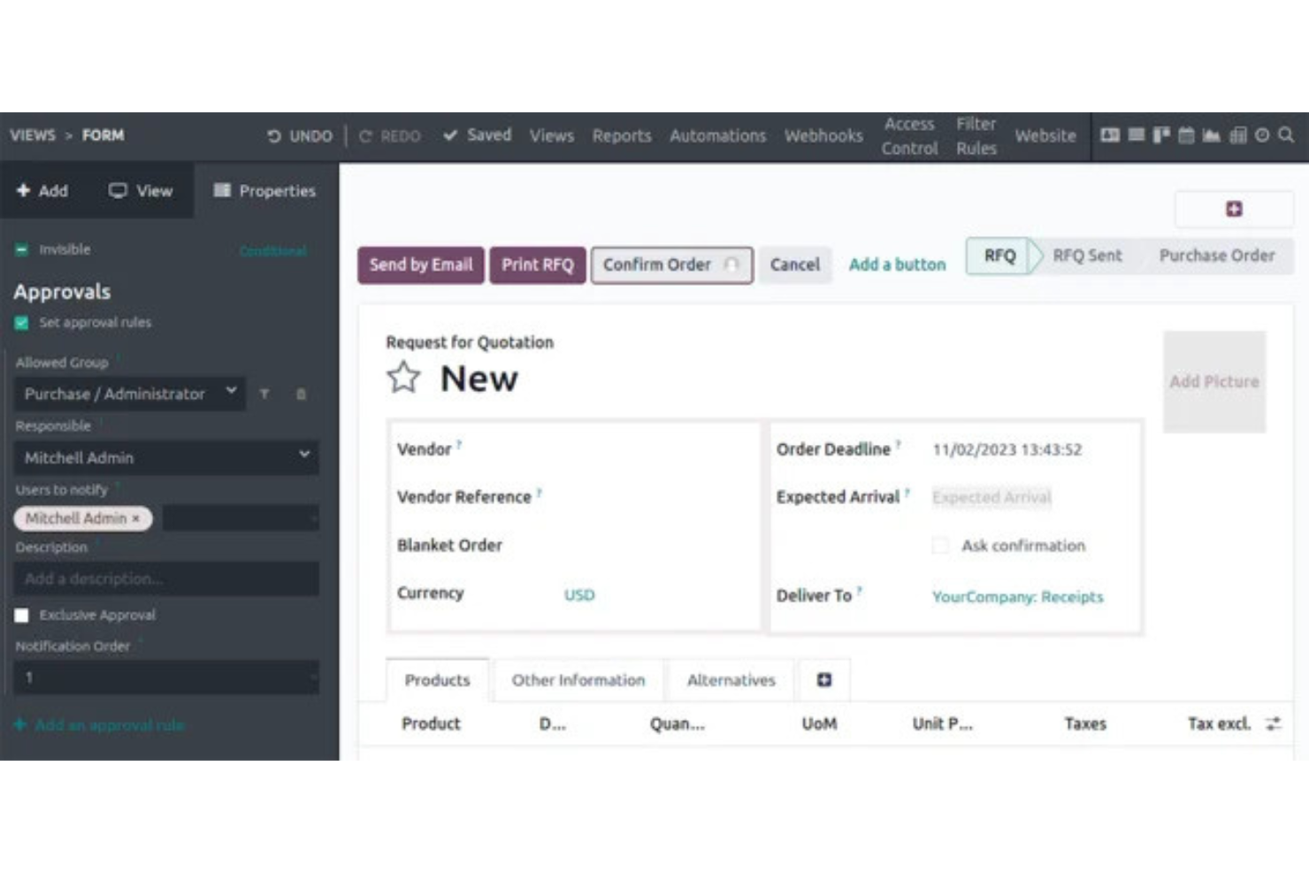The height and width of the screenshot is (873, 1309).
Task: Click the Expected Arrival date field
Action: (991, 497)
